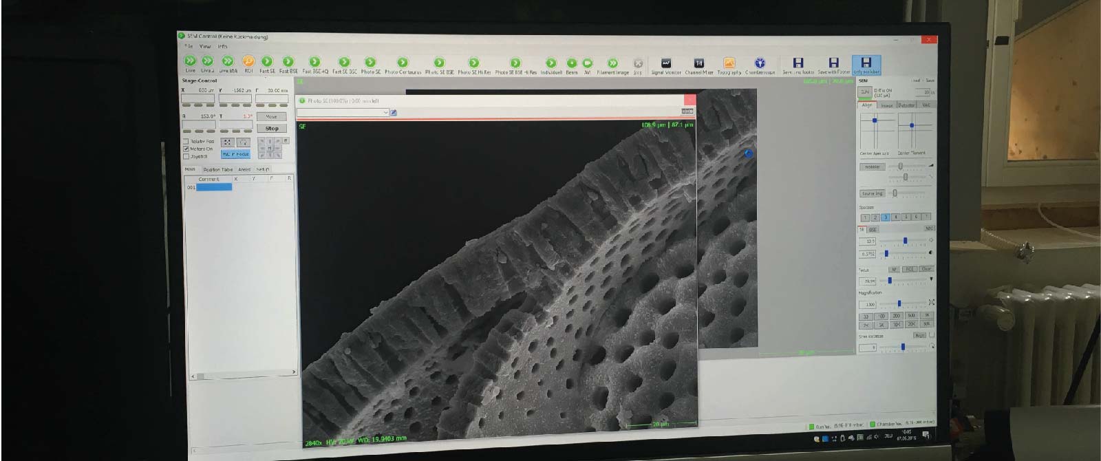This screenshot has height=461, width=1101.
Task: Click the taskbar clock
Action: coord(908,435)
